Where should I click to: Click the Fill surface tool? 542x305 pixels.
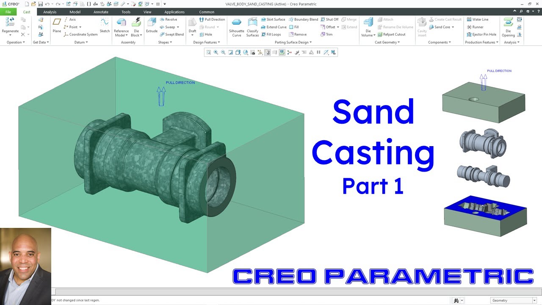pyautogui.click(x=293, y=27)
